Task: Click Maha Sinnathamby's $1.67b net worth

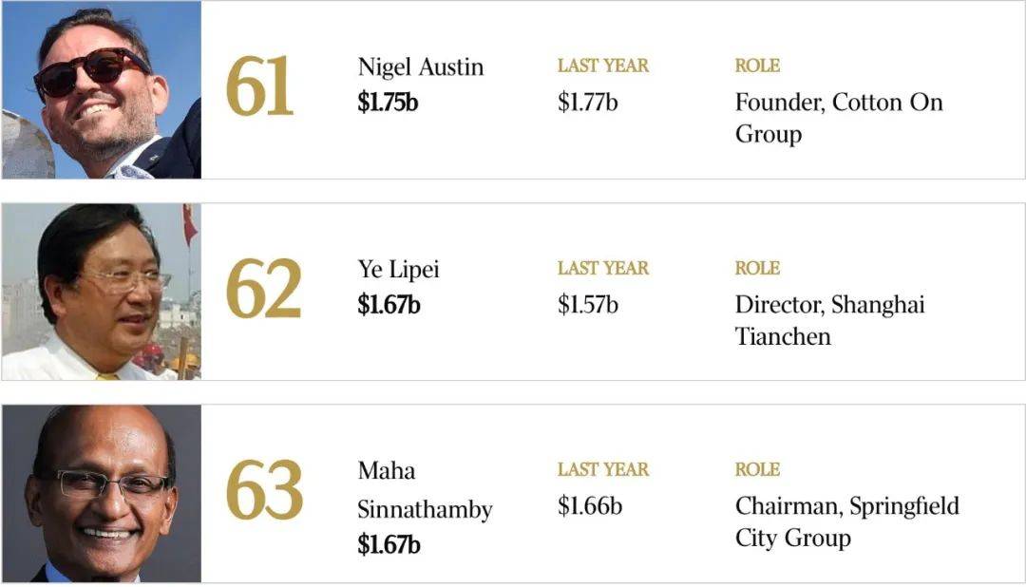Action: coord(389,545)
